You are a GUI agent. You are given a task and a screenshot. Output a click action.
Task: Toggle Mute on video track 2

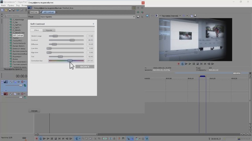click(22, 94)
